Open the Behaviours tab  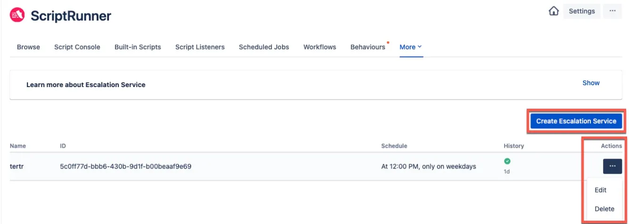tap(368, 47)
